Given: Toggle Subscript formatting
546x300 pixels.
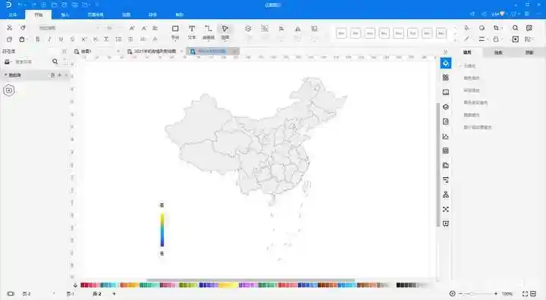Looking at the screenshot, I should 96,39.
